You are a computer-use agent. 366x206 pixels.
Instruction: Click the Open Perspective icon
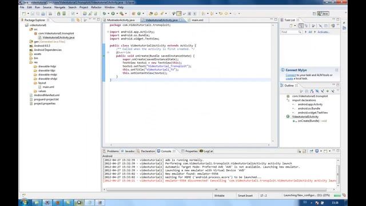[x=314, y=14]
